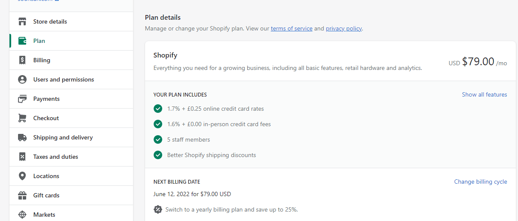This screenshot has width=518, height=221.
Task: Click the Gift cards present icon
Action: [x=22, y=195]
